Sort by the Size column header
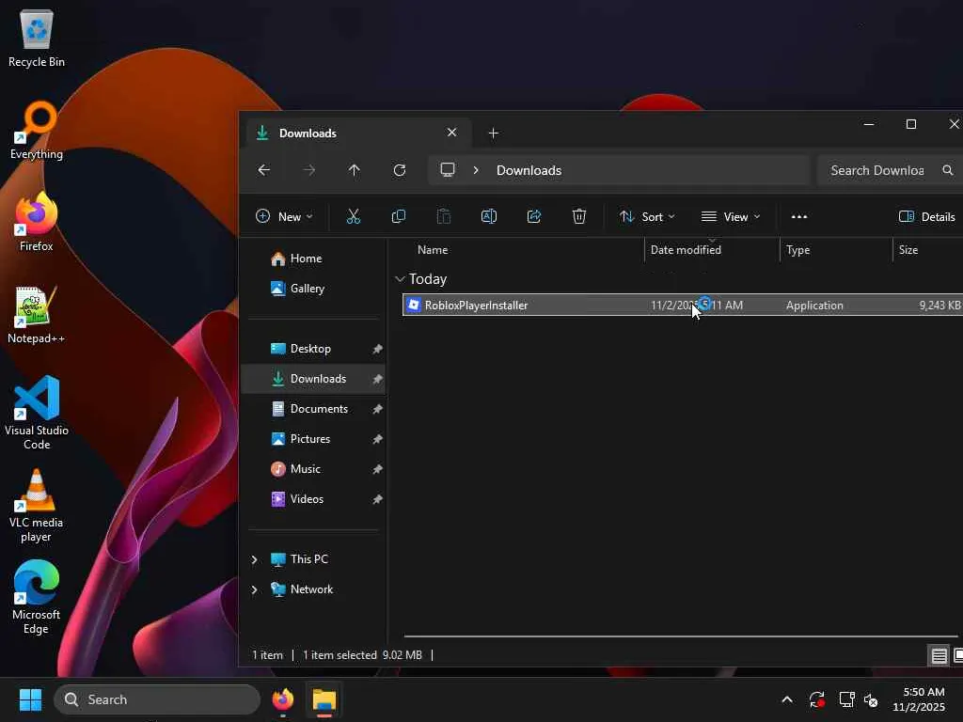Viewport: 963px width, 722px height. tap(908, 250)
